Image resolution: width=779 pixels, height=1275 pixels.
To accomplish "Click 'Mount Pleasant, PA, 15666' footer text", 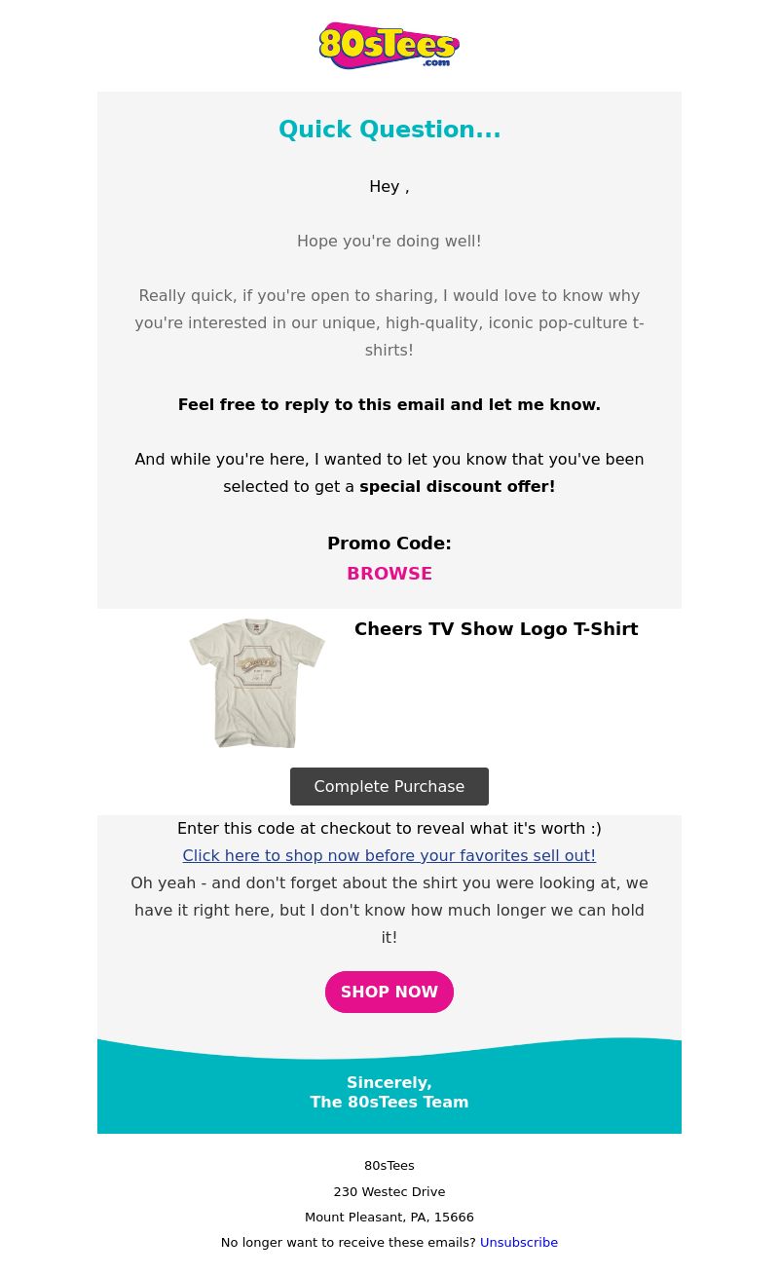I will [389, 1217].
